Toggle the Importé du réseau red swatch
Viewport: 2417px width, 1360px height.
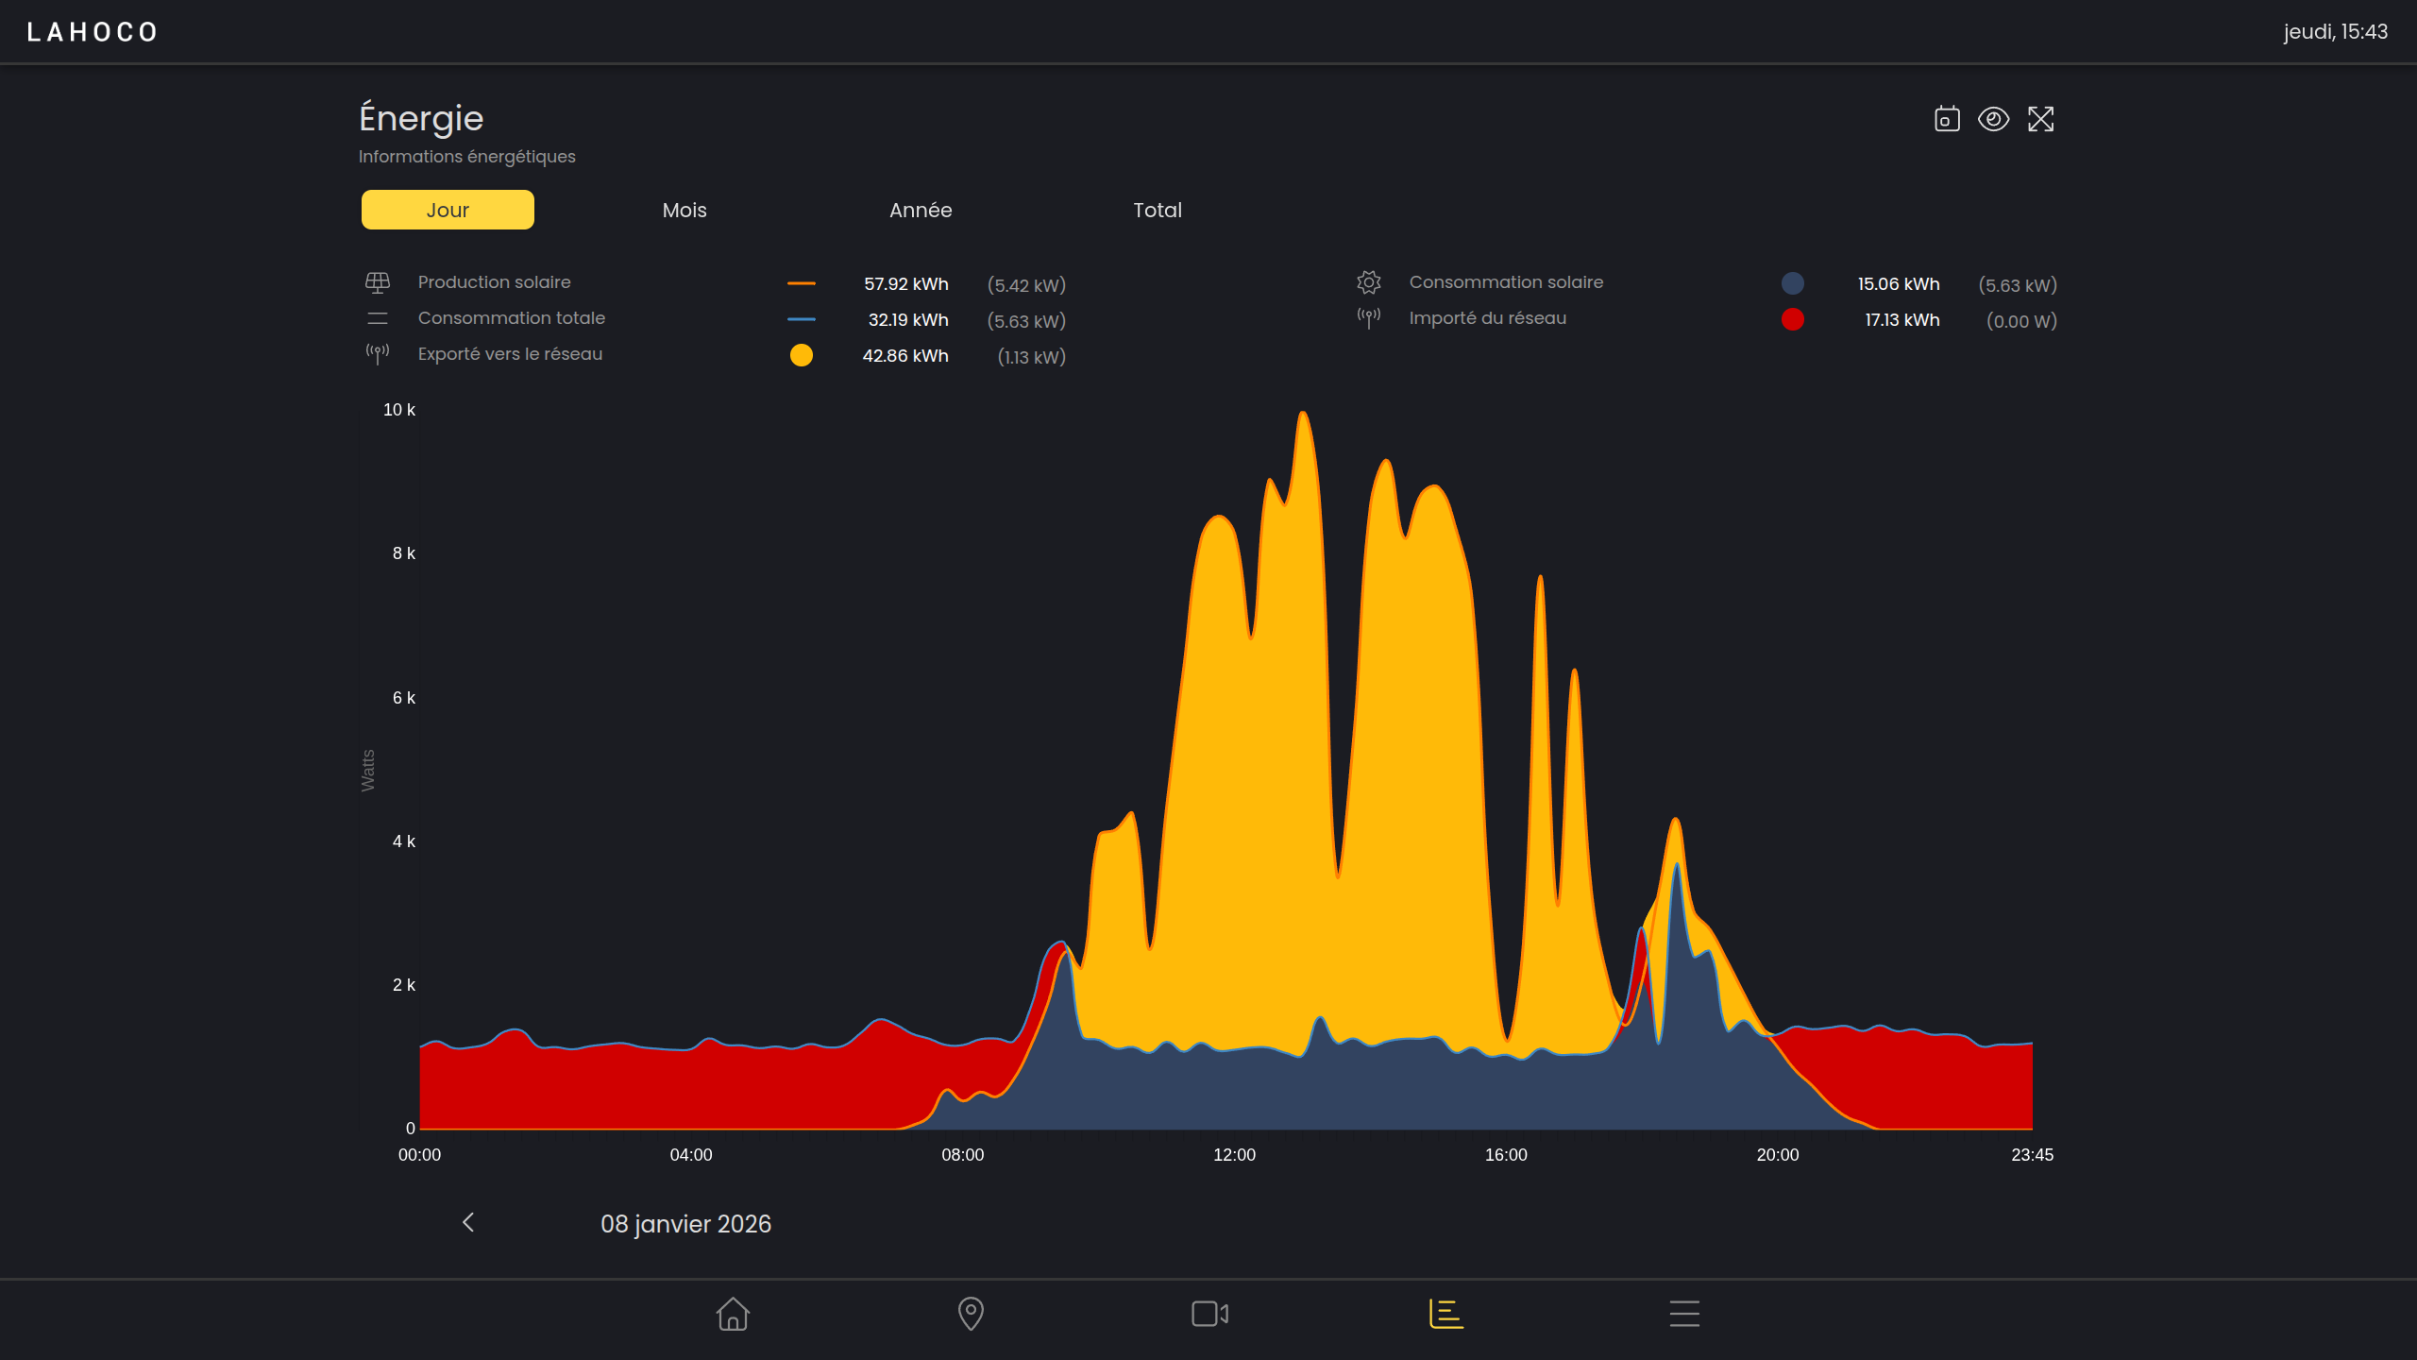(1792, 319)
